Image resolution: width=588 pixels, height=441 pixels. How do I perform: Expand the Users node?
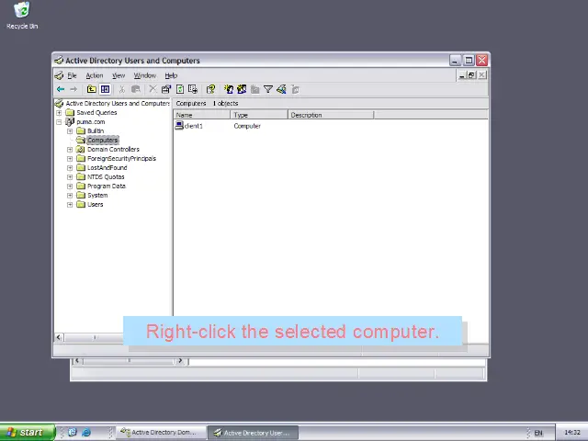(70, 204)
